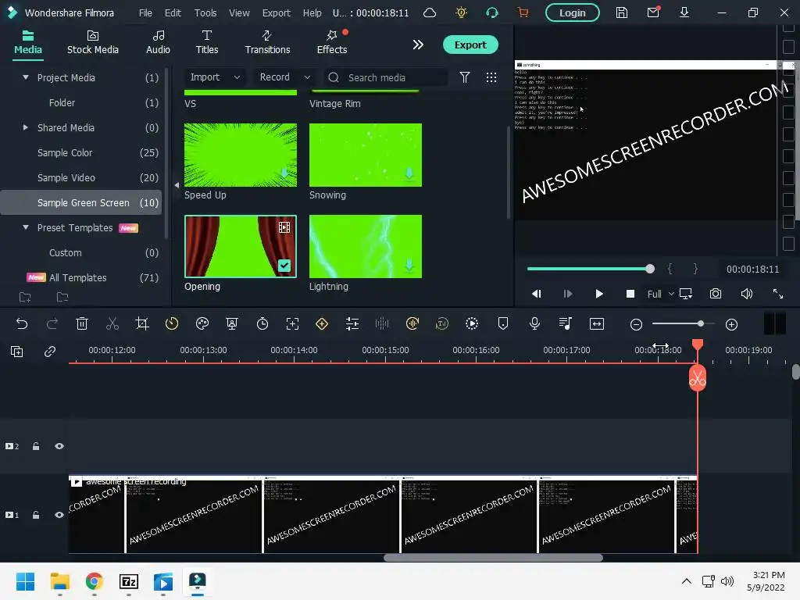Open the Record dropdown
800x600 pixels.
(284, 77)
